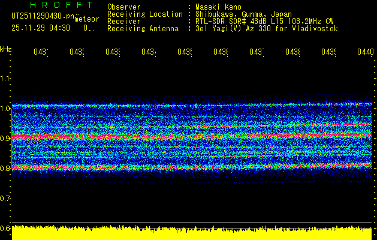Click the 1.1 frequency axis tick
This screenshot has height=240, width=377.
(x=5, y=79)
